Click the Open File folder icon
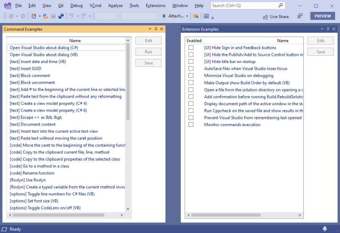This screenshot has width=340, height=233. [x=45, y=16]
